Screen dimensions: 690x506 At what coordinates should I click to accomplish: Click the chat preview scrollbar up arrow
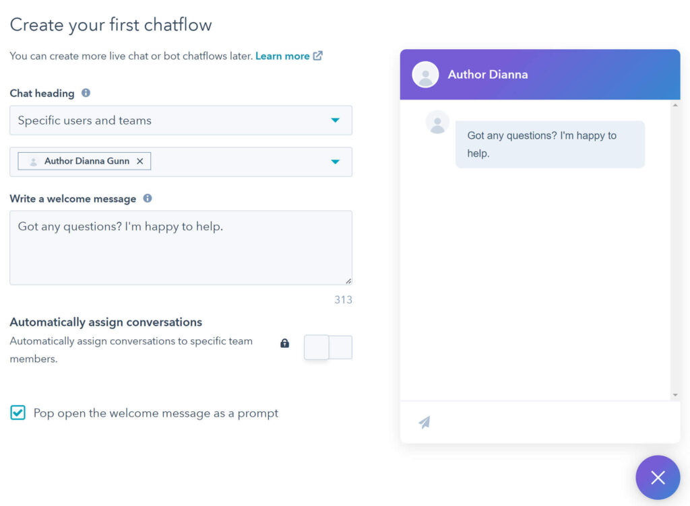pos(675,106)
